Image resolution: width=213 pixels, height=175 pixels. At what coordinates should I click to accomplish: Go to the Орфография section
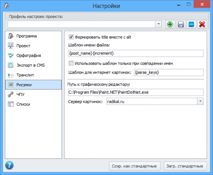click(28, 55)
